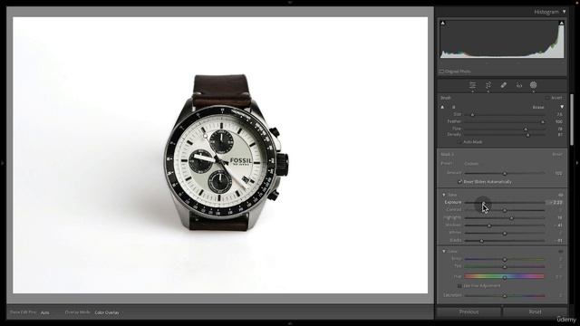The height and width of the screenshot is (326, 580).
Task: Select brush B
Action: tap(453, 107)
